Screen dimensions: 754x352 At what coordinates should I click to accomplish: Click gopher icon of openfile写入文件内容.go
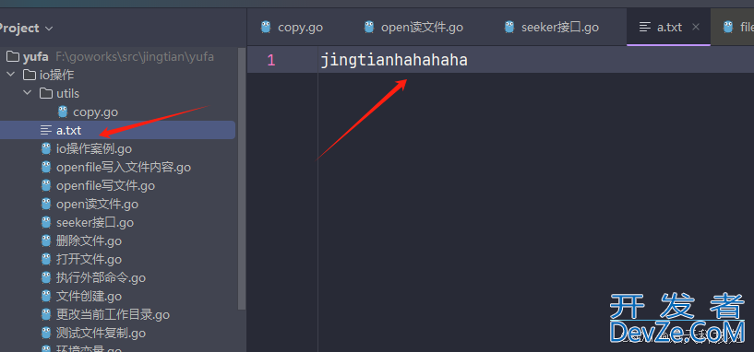click(46, 167)
